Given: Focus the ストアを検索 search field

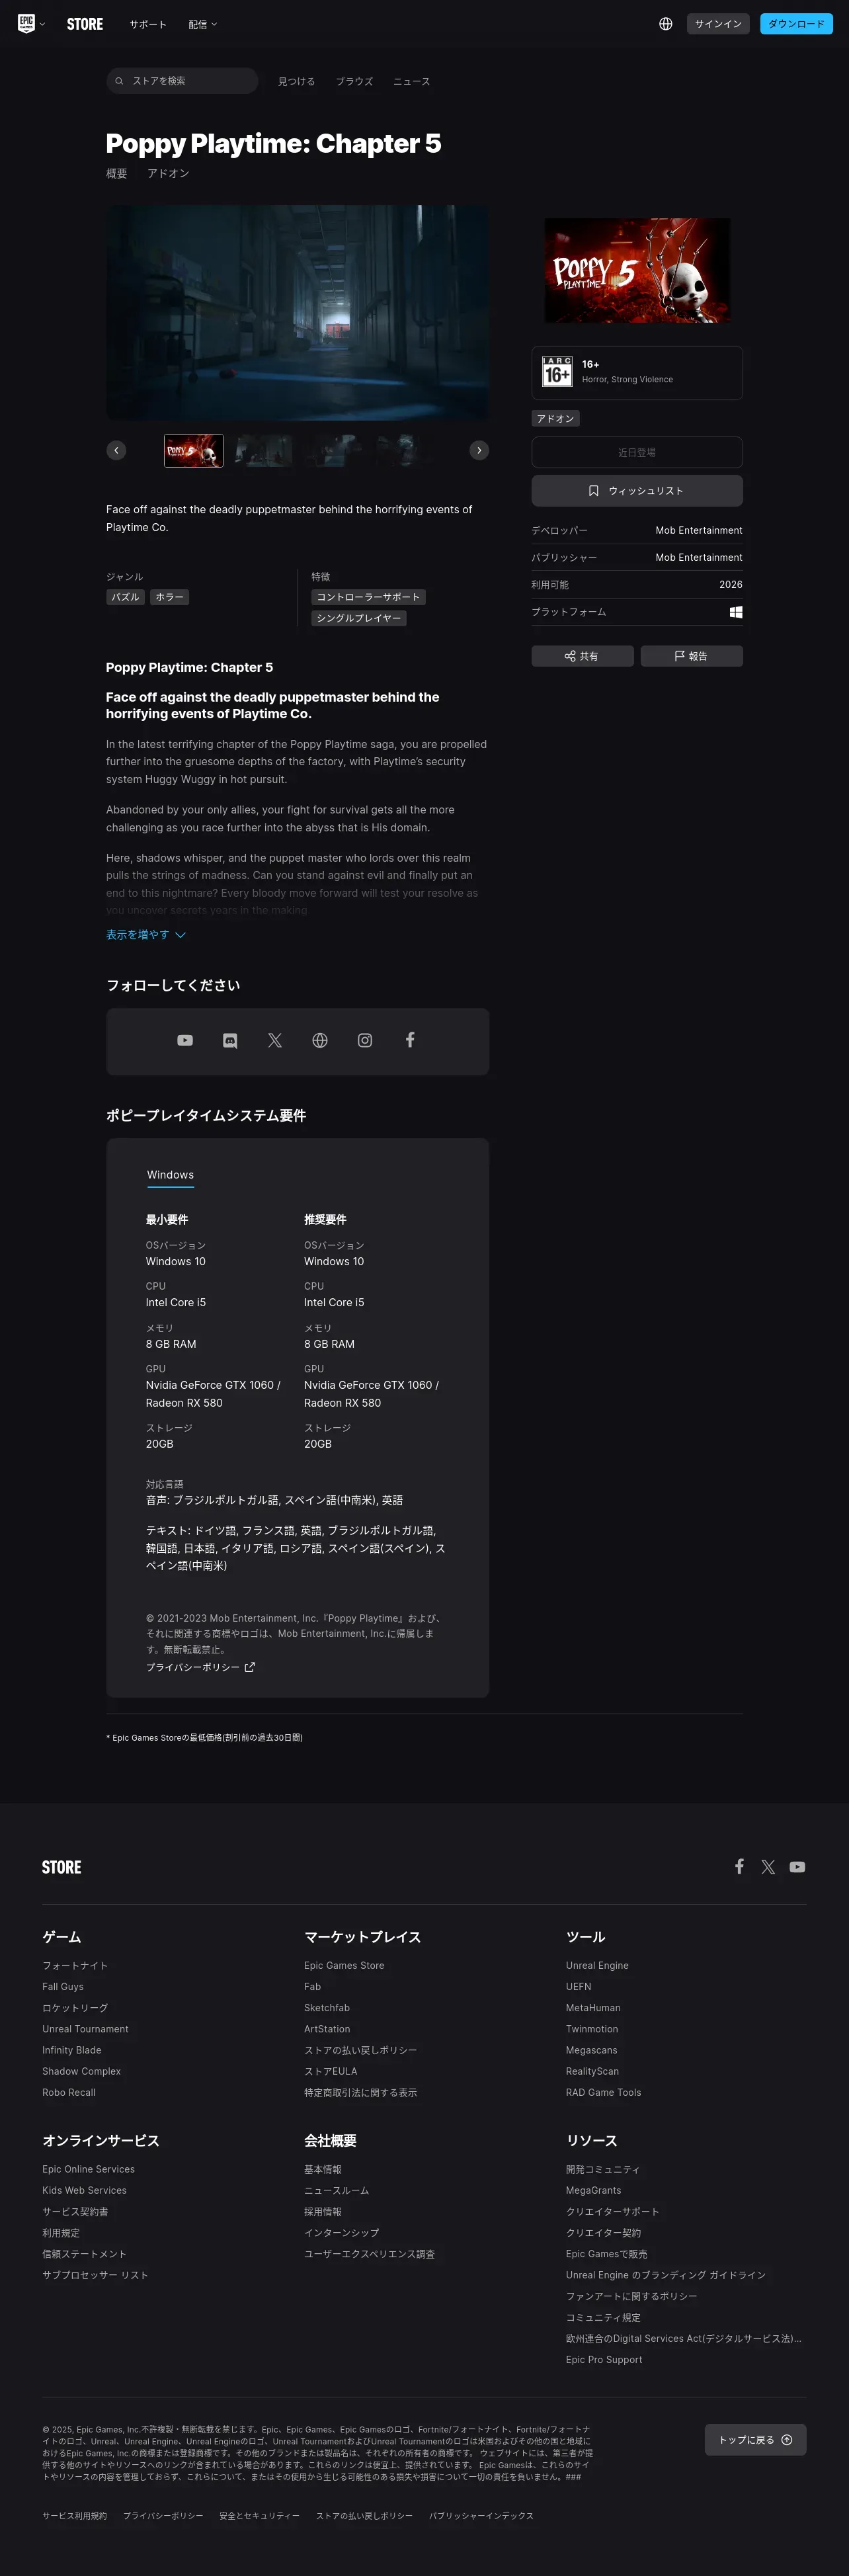Looking at the screenshot, I should (182, 81).
